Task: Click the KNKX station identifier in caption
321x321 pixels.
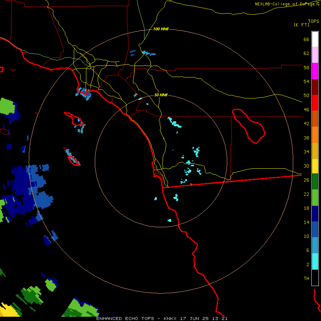Action: pyautogui.click(x=170, y=319)
